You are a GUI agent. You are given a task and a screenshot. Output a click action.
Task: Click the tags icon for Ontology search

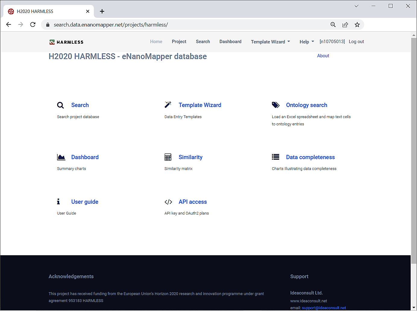(276, 105)
